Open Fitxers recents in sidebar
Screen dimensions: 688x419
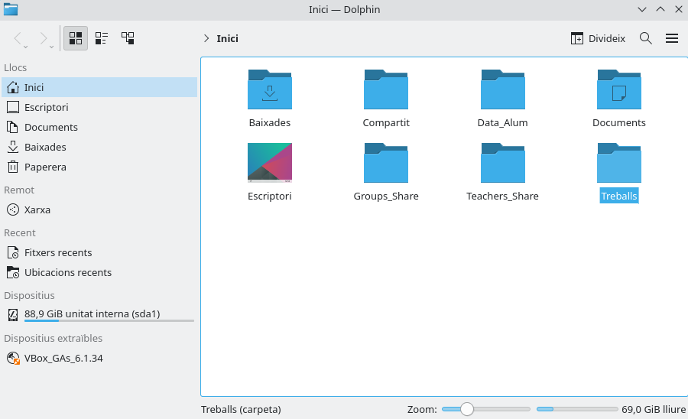click(57, 252)
